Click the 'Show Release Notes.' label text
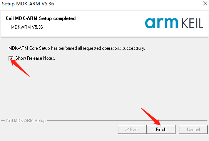Viewport: 209px width, 141px height. point(35,58)
